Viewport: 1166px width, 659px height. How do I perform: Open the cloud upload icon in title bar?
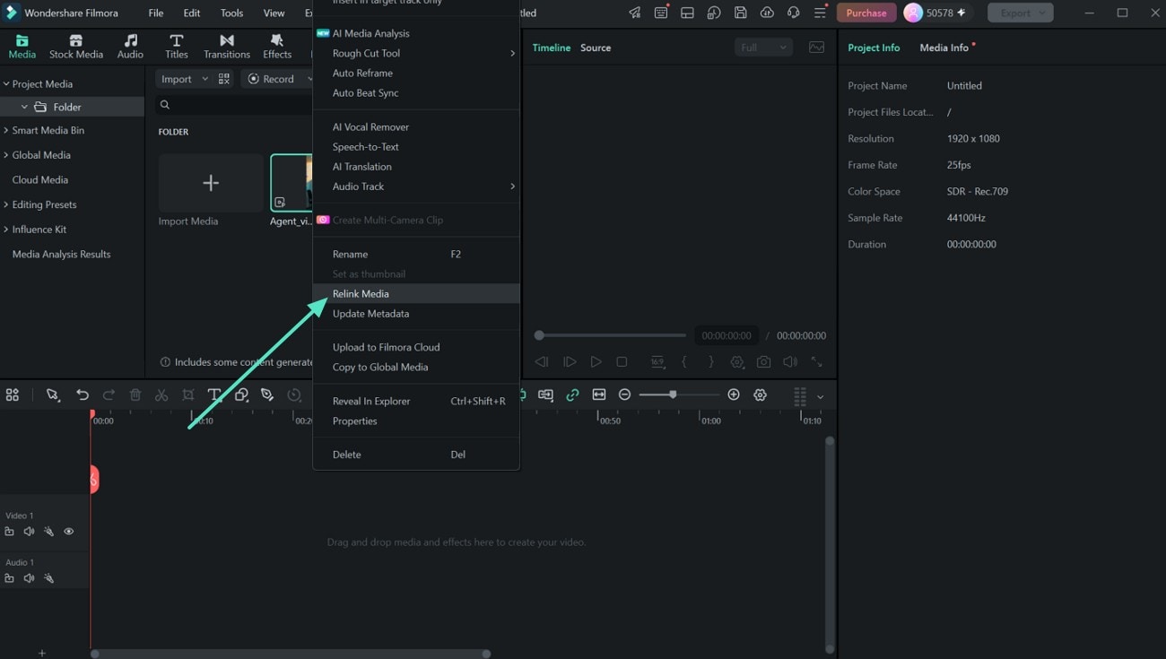tap(767, 13)
